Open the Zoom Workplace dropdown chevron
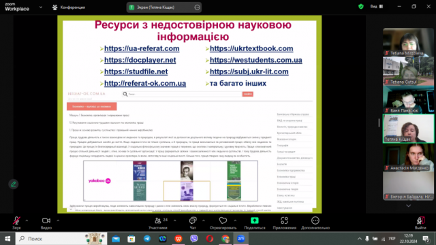 pos(41,7)
